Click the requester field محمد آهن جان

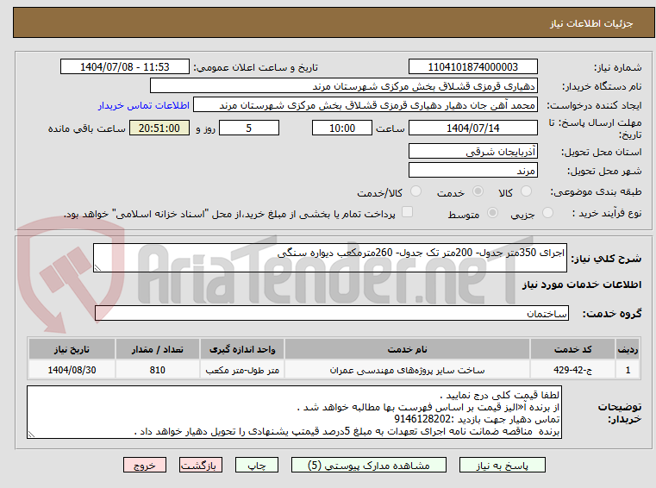click(x=365, y=105)
